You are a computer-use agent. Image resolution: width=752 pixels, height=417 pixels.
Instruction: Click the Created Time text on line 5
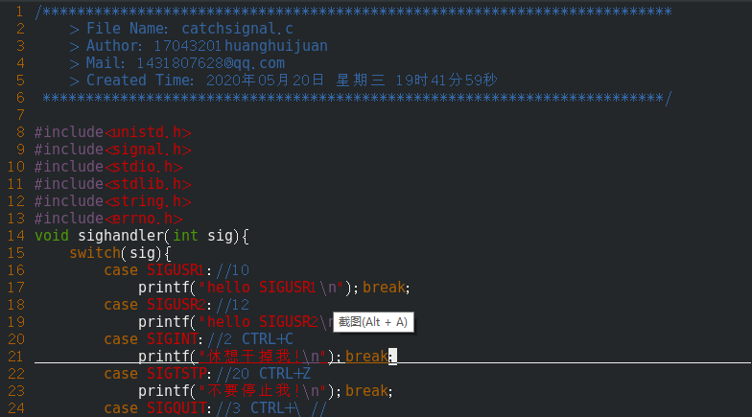140,81
